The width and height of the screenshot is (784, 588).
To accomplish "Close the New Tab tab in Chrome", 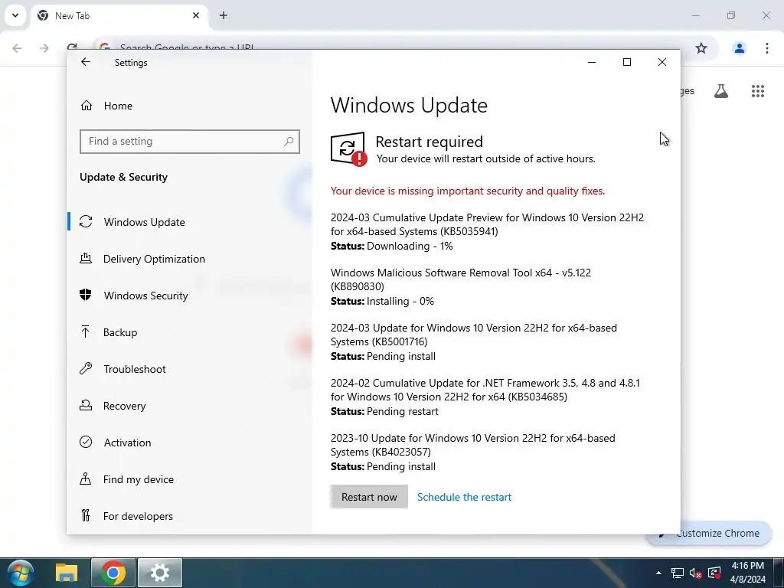I will click(x=196, y=15).
